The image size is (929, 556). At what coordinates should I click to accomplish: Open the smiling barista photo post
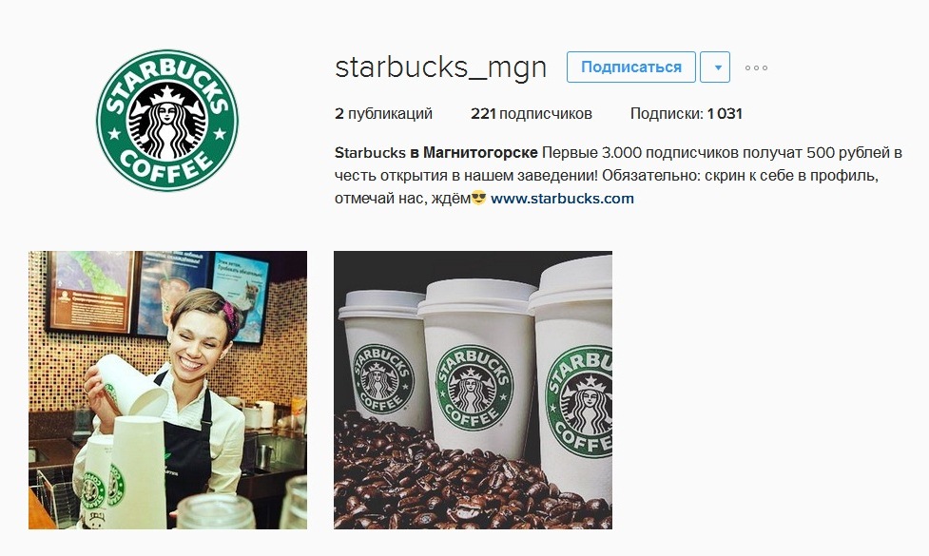tap(167, 391)
